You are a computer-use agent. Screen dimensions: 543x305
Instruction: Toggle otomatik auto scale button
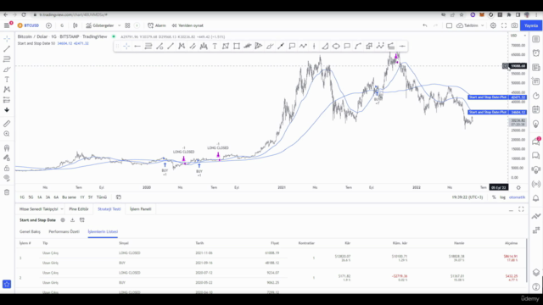click(x=517, y=197)
